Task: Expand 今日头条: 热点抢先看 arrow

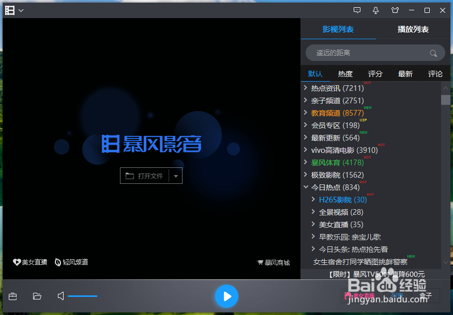Action: pyautogui.click(x=313, y=249)
